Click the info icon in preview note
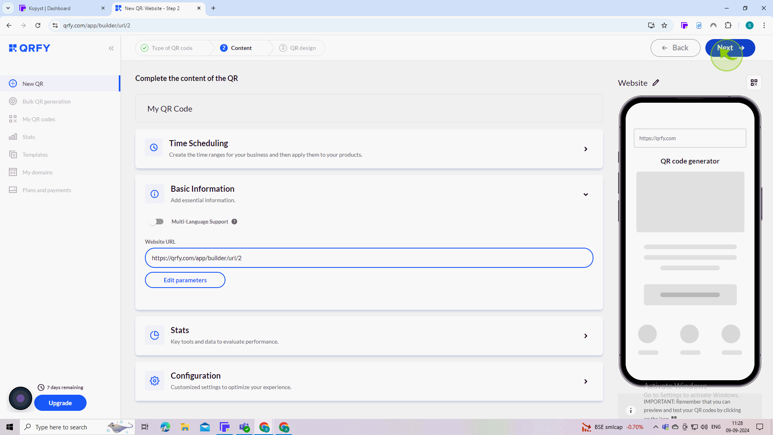 tap(631, 410)
